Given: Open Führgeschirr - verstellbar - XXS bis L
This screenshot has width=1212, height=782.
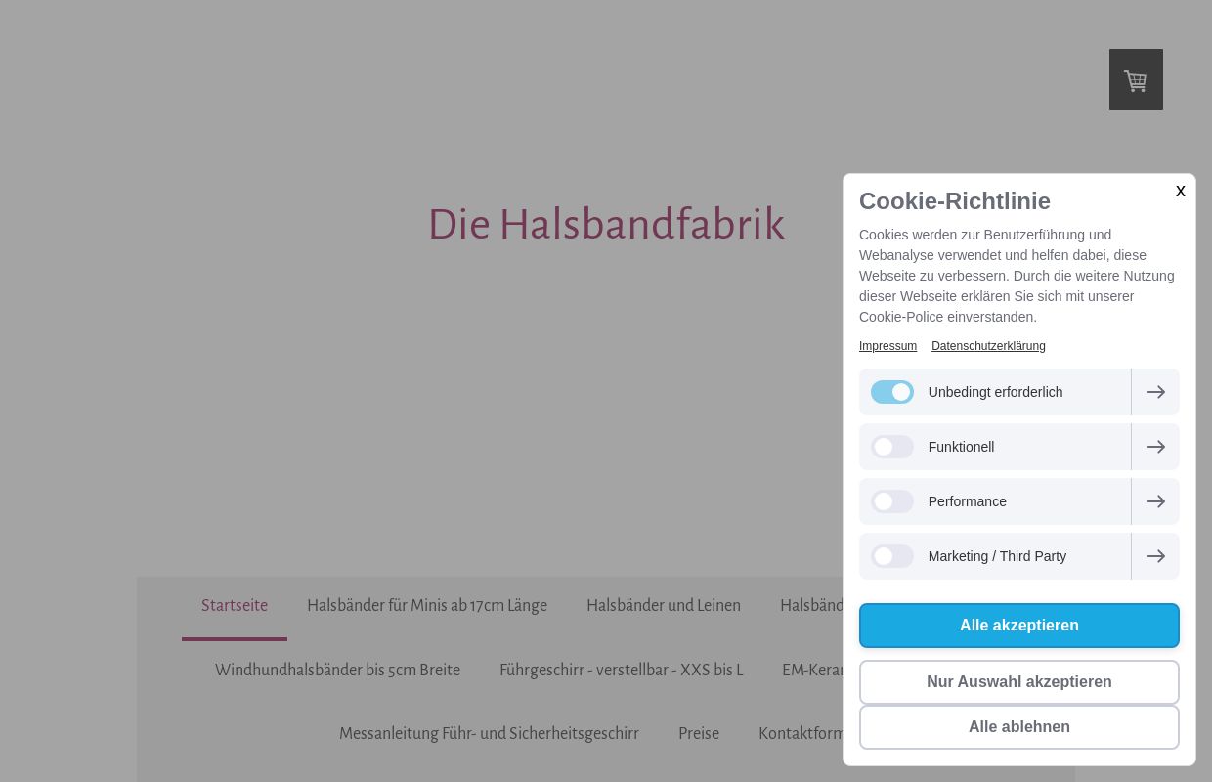Looking at the screenshot, I should [622, 671].
